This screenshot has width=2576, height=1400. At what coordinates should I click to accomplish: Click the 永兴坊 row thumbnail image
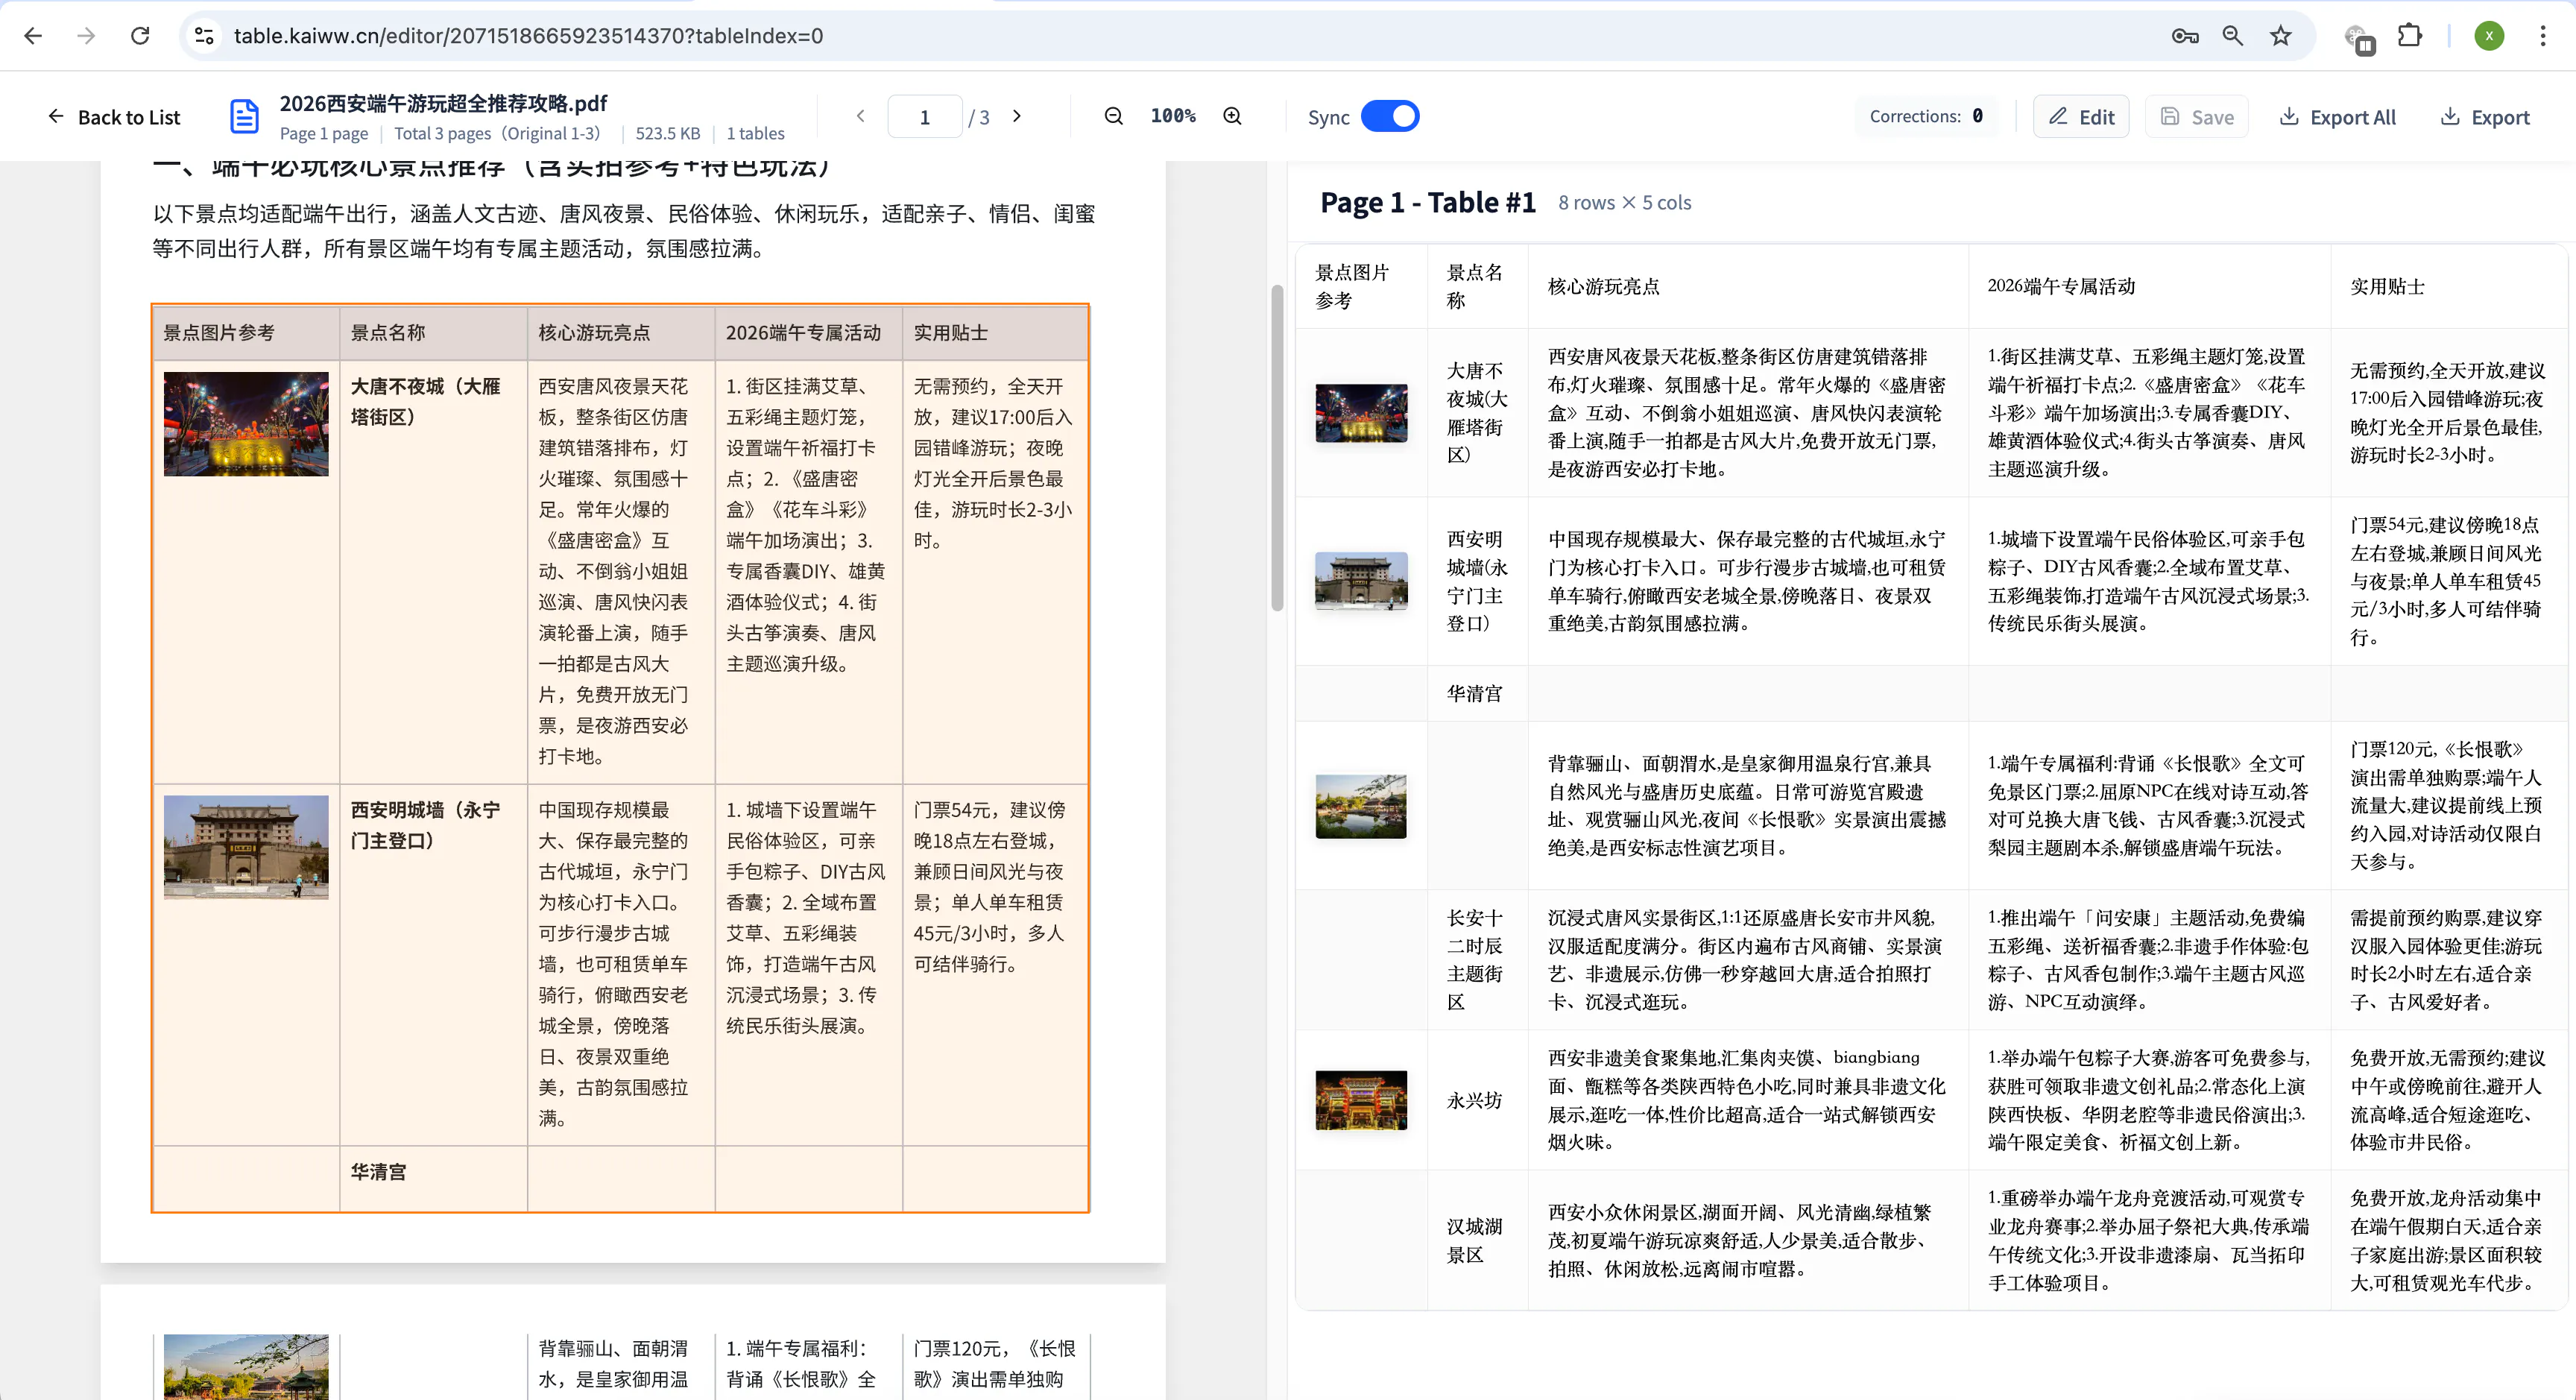point(1361,1100)
